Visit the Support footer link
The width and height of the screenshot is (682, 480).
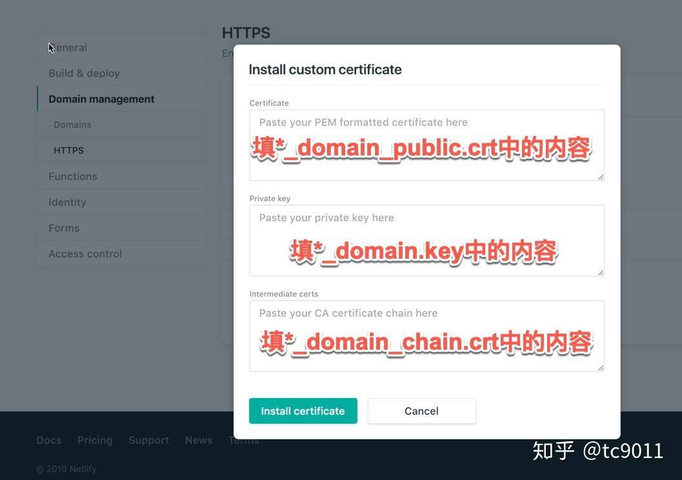[148, 440]
